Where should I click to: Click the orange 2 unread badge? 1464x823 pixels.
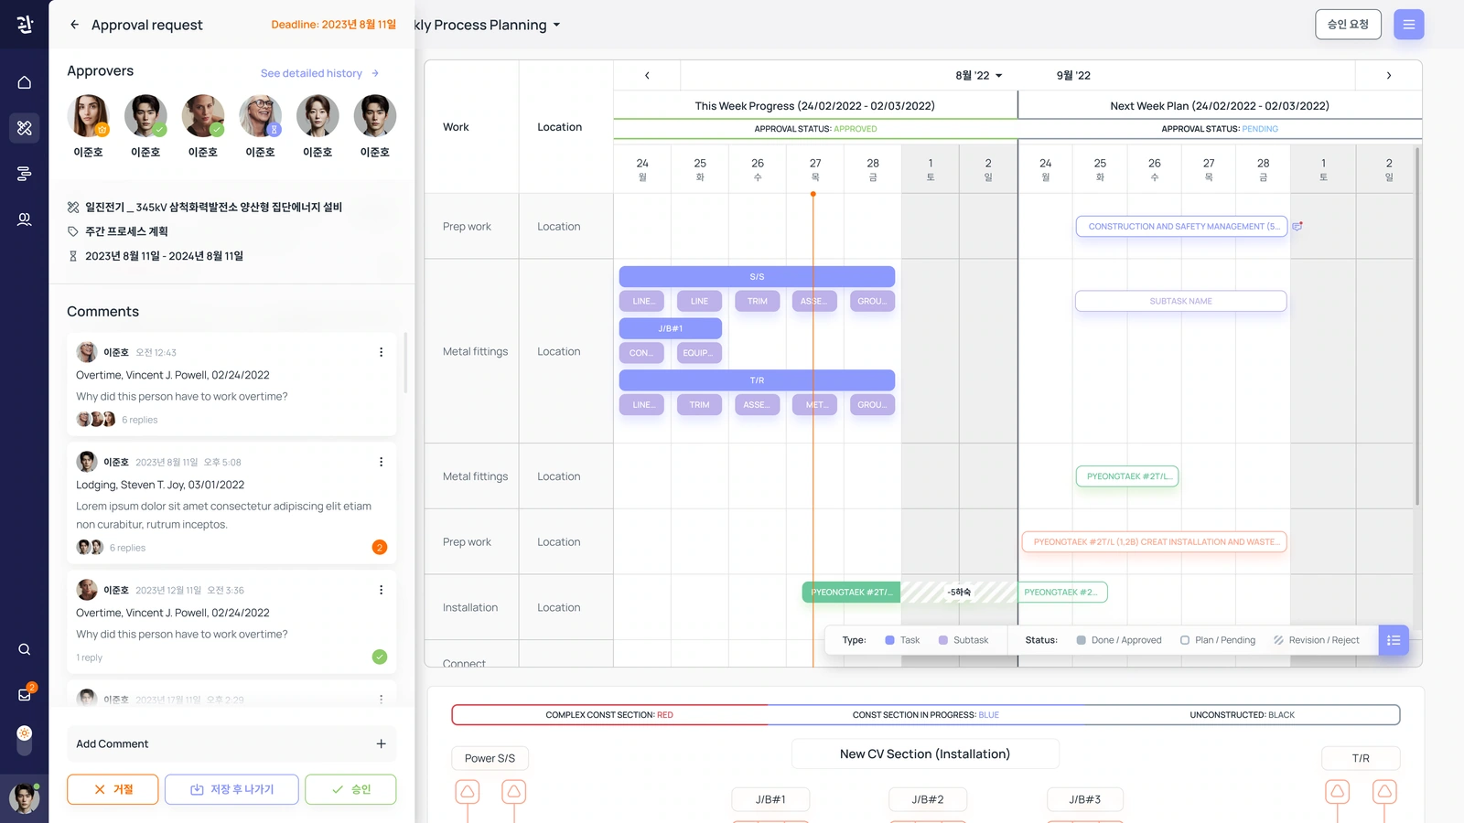(380, 547)
